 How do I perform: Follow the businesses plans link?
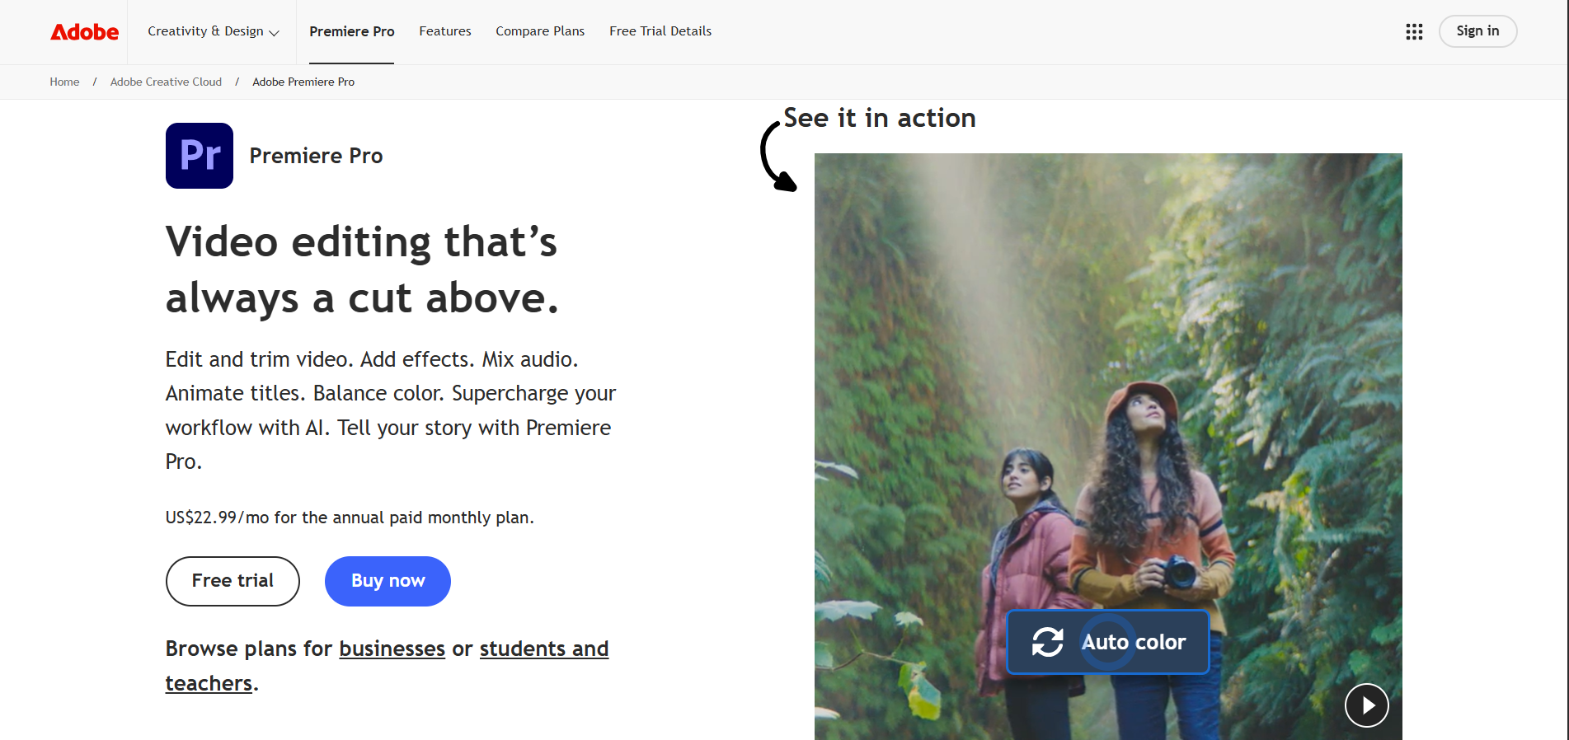(392, 649)
